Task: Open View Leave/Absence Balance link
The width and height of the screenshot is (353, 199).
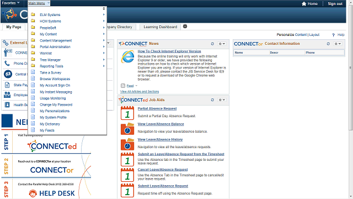Action: pos(161,124)
